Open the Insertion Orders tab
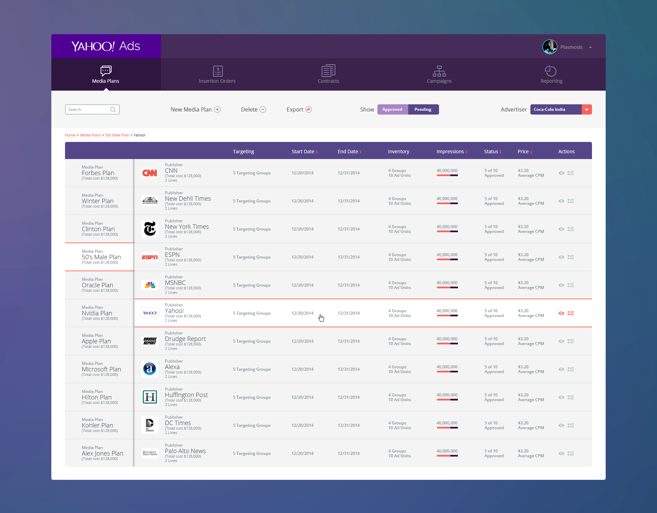 (x=217, y=75)
